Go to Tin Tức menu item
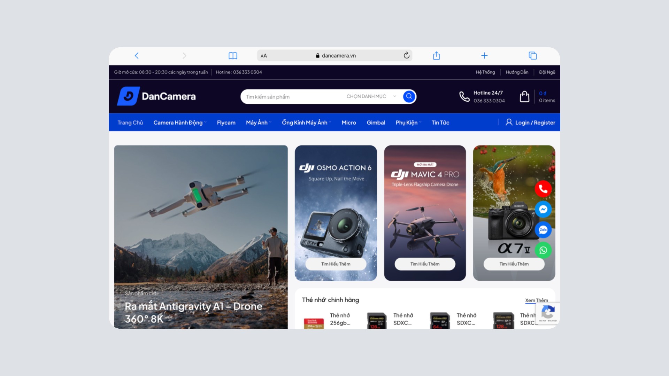The image size is (669, 376). coord(440,123)
